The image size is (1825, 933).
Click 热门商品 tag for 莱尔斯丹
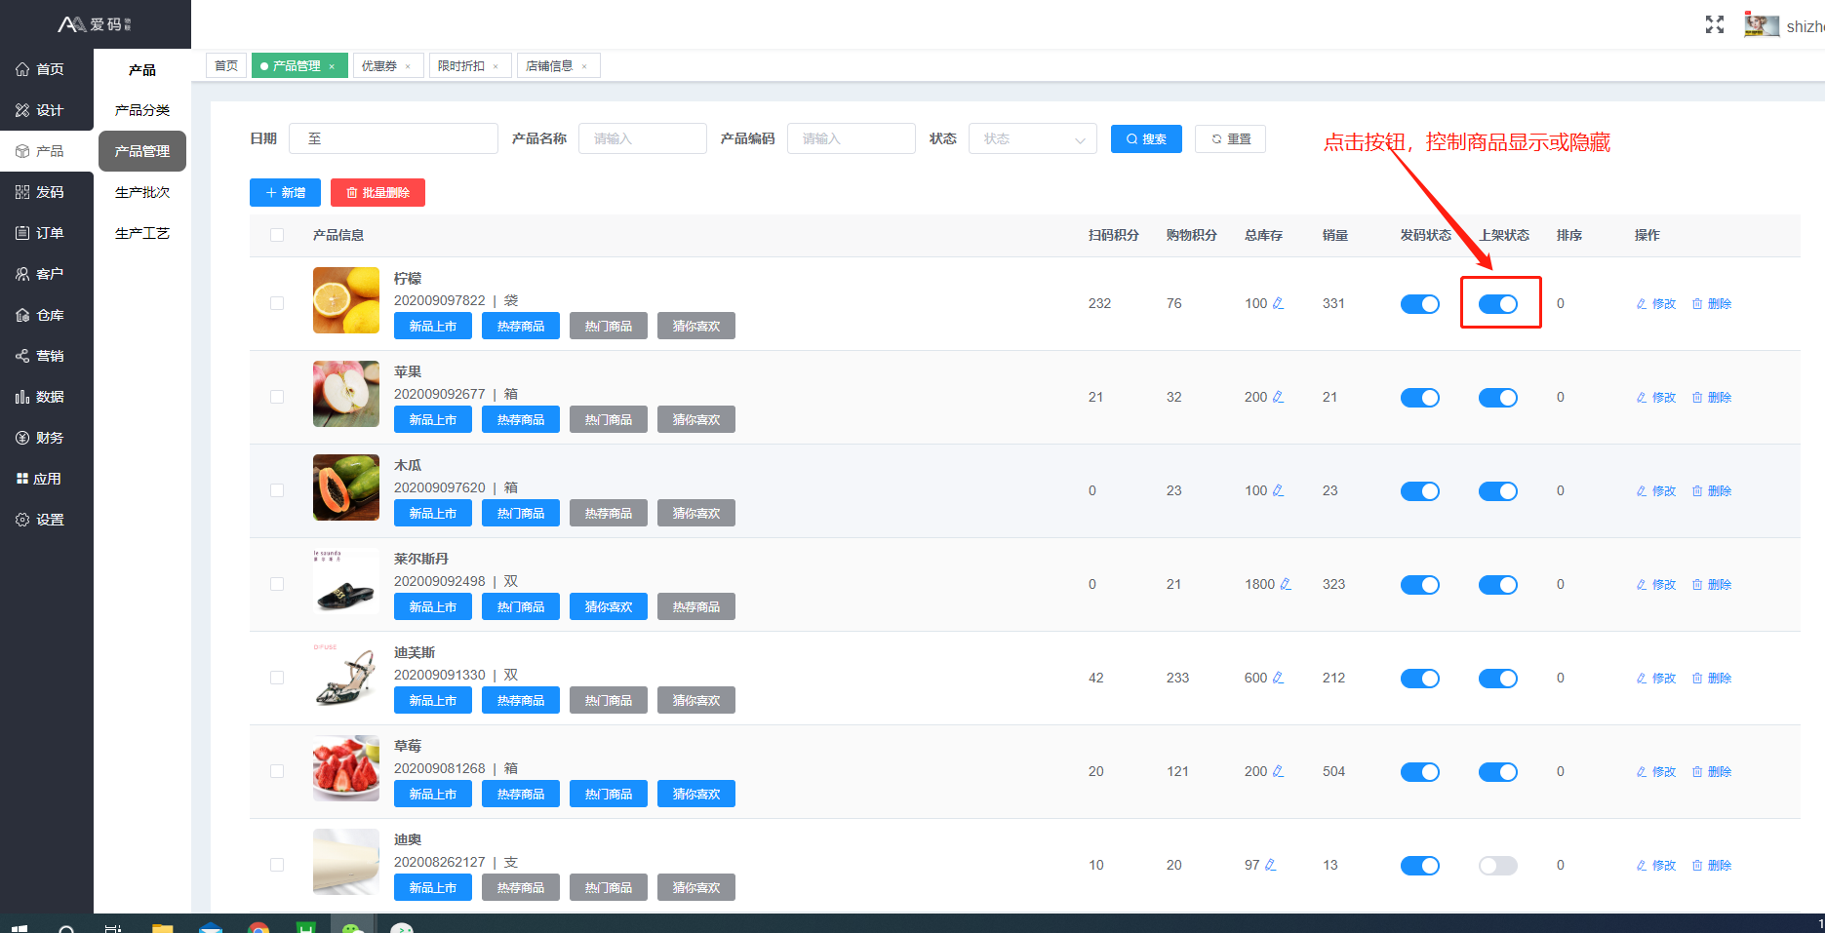tap(521, 606)
